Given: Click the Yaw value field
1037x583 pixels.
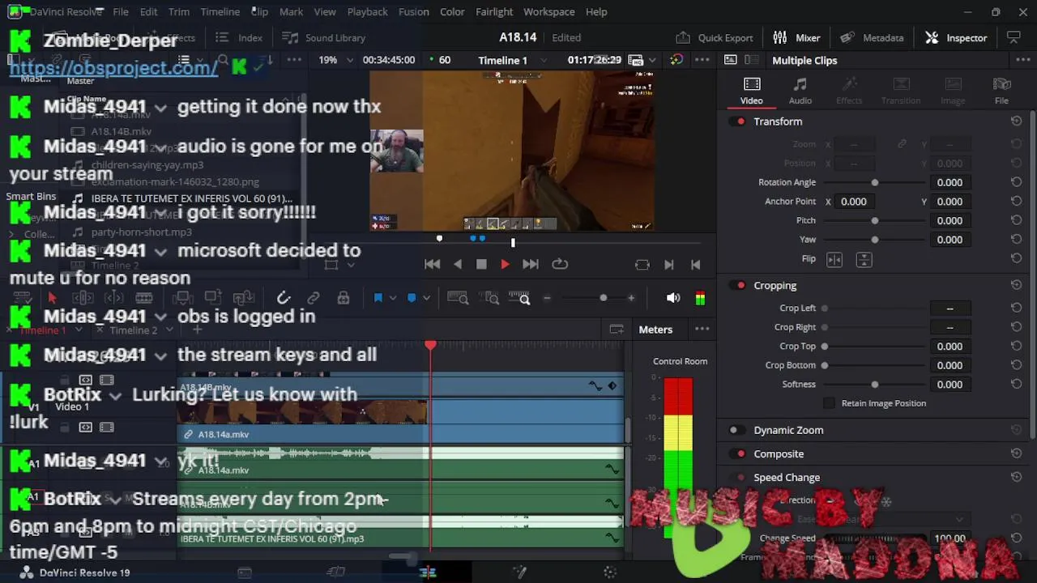Looking at the screenshot, I should click(950, 240).
